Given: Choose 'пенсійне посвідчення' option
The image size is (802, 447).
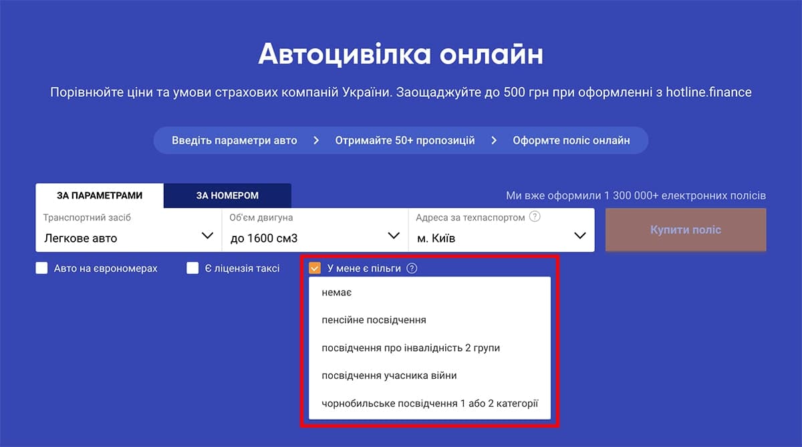Looking at the screenshot, I should tap(430, 320).
